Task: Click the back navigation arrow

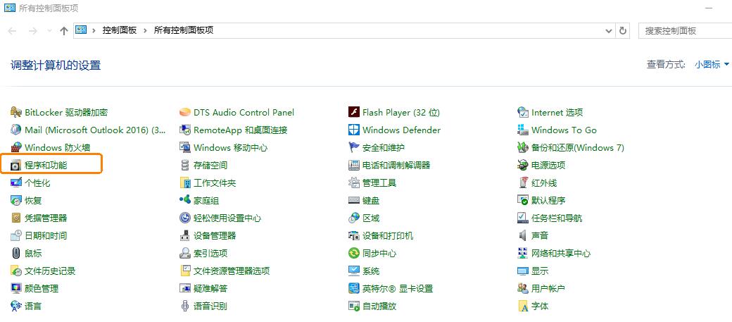Action: 13,31
